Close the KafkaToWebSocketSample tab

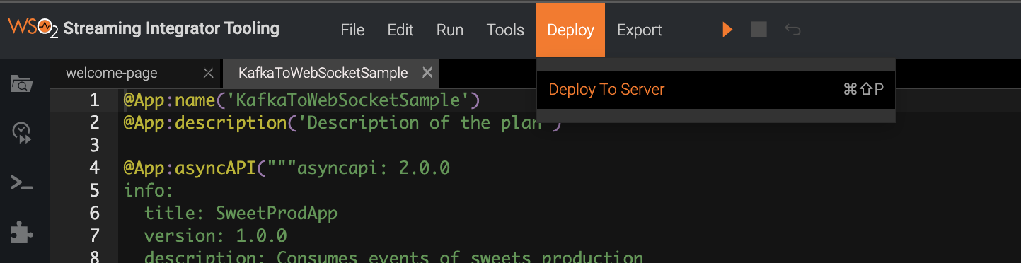tap(427, 73)
